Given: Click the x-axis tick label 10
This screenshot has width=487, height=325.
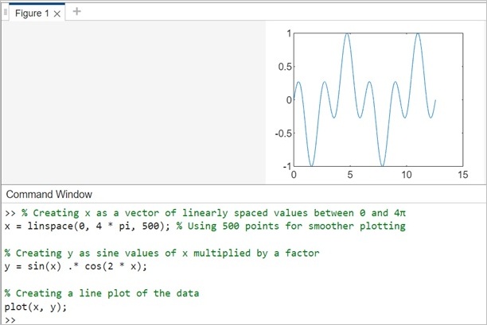Looking at the screenshot, I should [407, 175].
